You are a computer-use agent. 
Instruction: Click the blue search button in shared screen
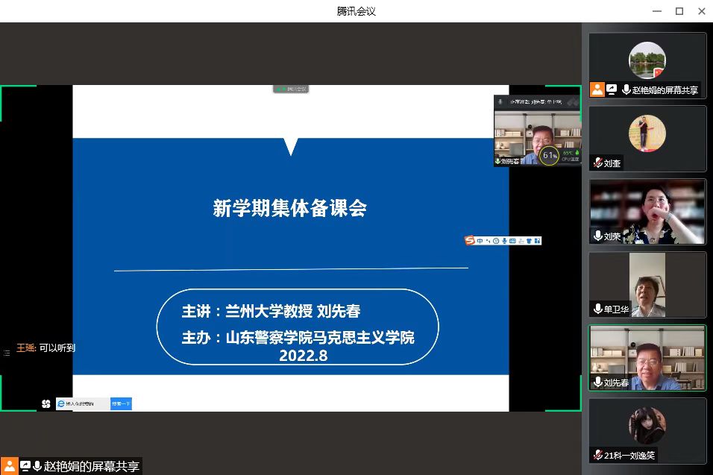[121, 403]
